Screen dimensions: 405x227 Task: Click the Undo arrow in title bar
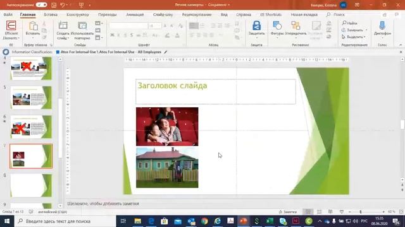coord(63,5)
